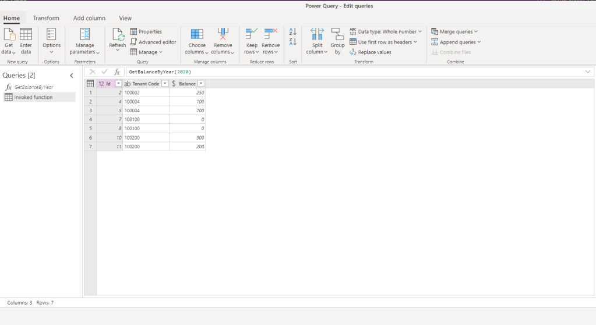Click the Split column icon
Image resolution: width=596 pixels, height=325 pixels.
[x=317, y=35]
